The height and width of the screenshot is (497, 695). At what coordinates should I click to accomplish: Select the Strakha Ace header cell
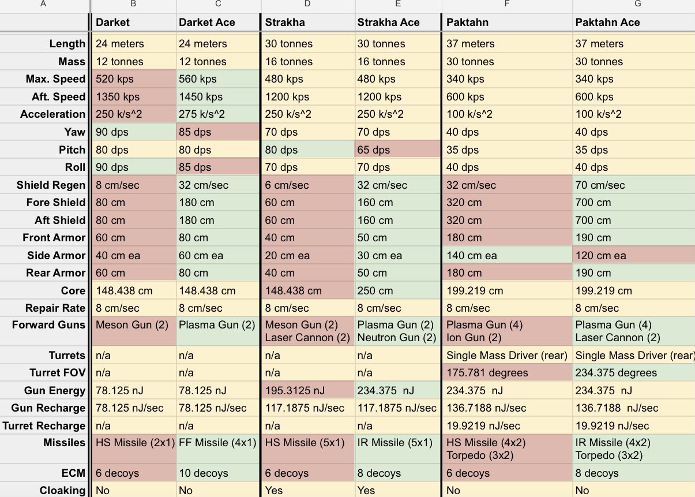398,23
